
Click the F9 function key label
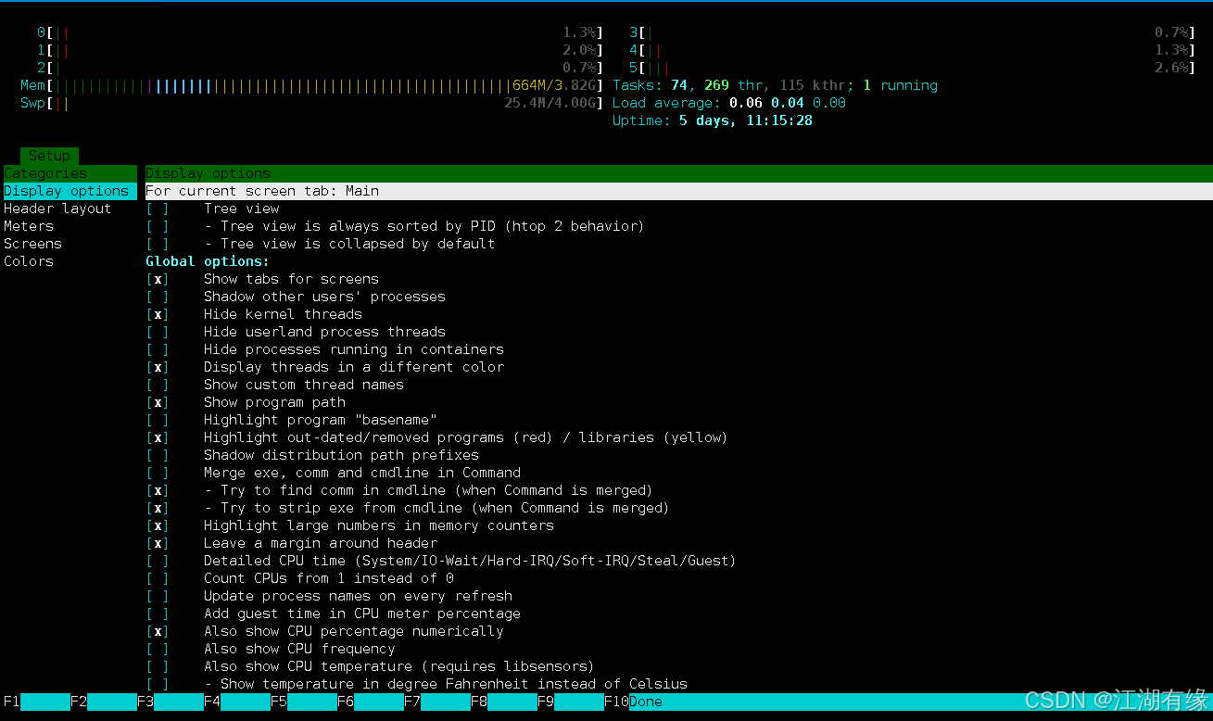545,702
